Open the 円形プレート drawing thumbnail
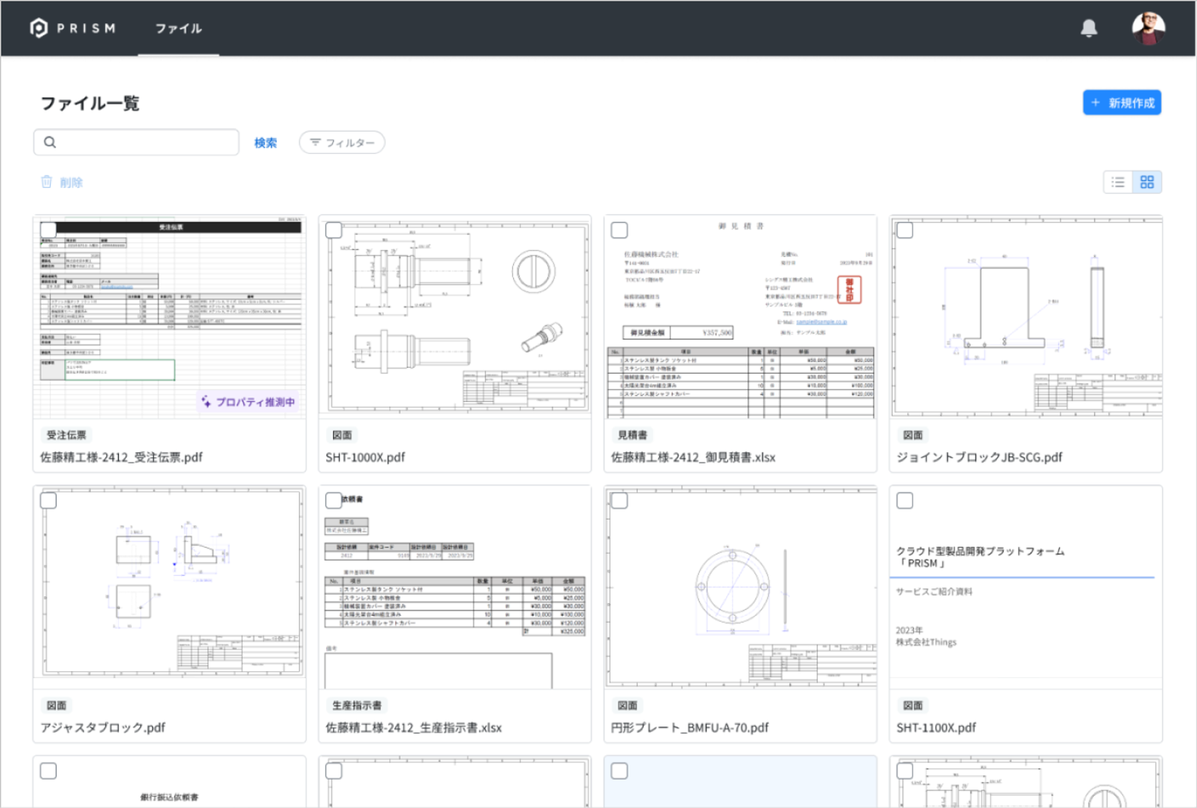 click(x=740, y=587)
